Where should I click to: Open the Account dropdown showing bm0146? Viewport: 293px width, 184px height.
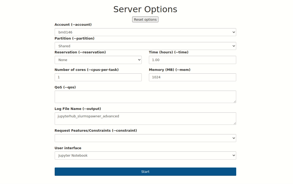click(x=145, y=32)
